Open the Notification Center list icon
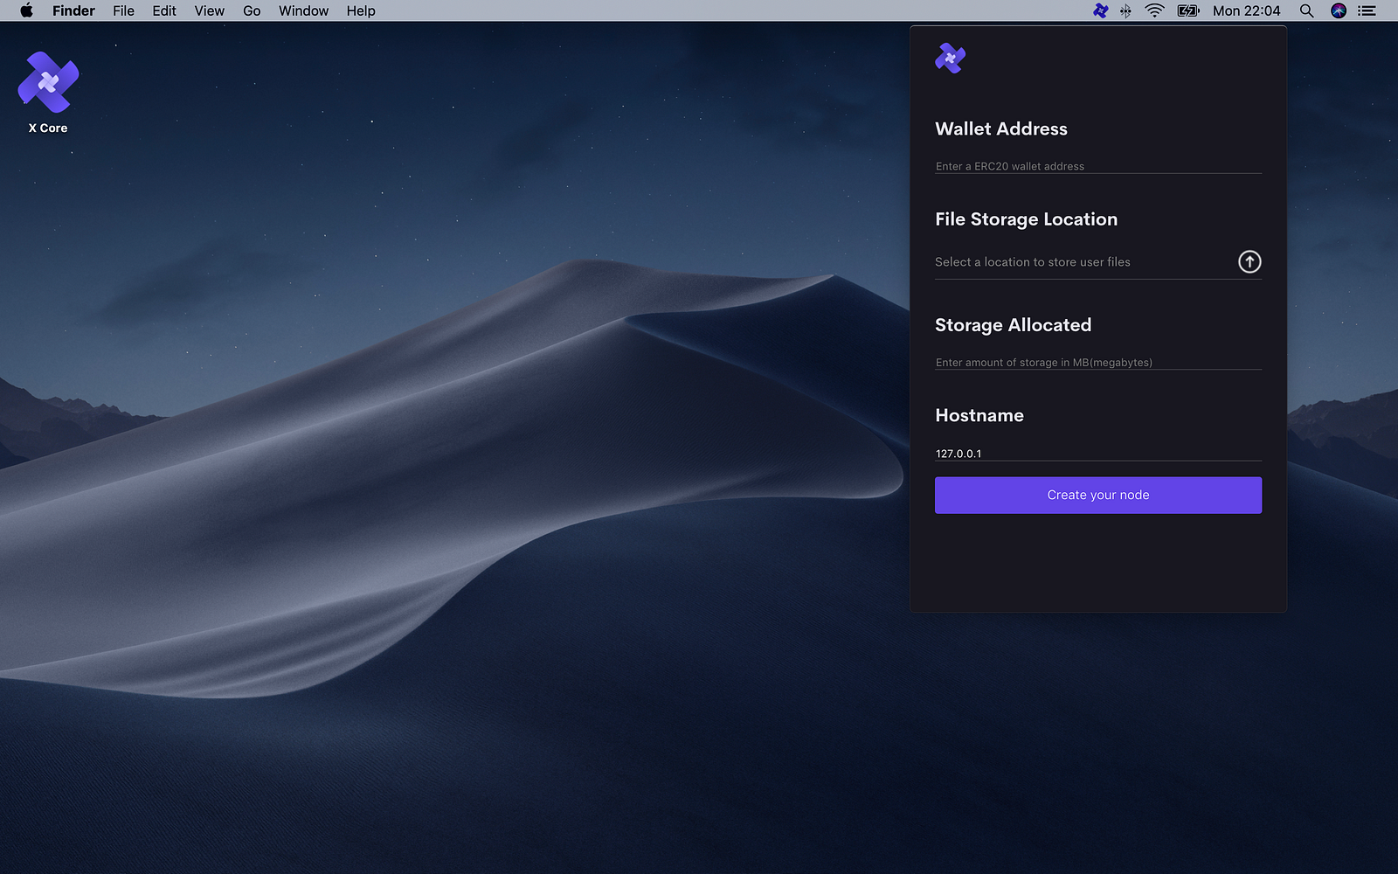 pyautogui.click(x=1367, y=10)
